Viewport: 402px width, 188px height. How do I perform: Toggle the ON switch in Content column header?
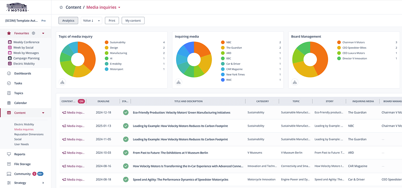(x=81, y=101)
